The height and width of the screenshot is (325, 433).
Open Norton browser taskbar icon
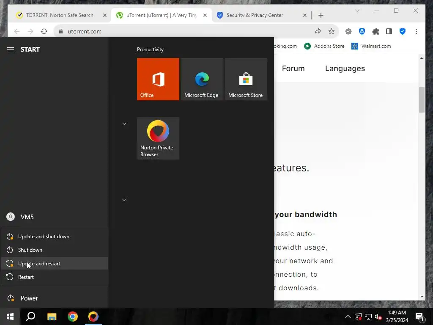click(x=93, y=317)
